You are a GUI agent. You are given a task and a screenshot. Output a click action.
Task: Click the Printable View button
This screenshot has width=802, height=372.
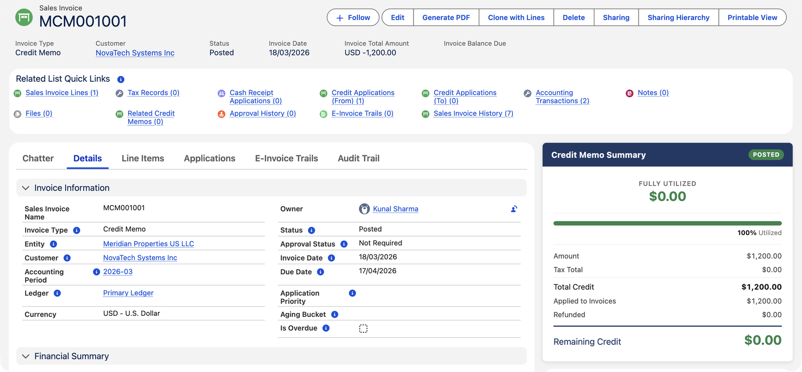click(x=752, y=18)
